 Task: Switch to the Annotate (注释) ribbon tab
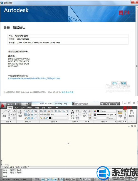23,107
